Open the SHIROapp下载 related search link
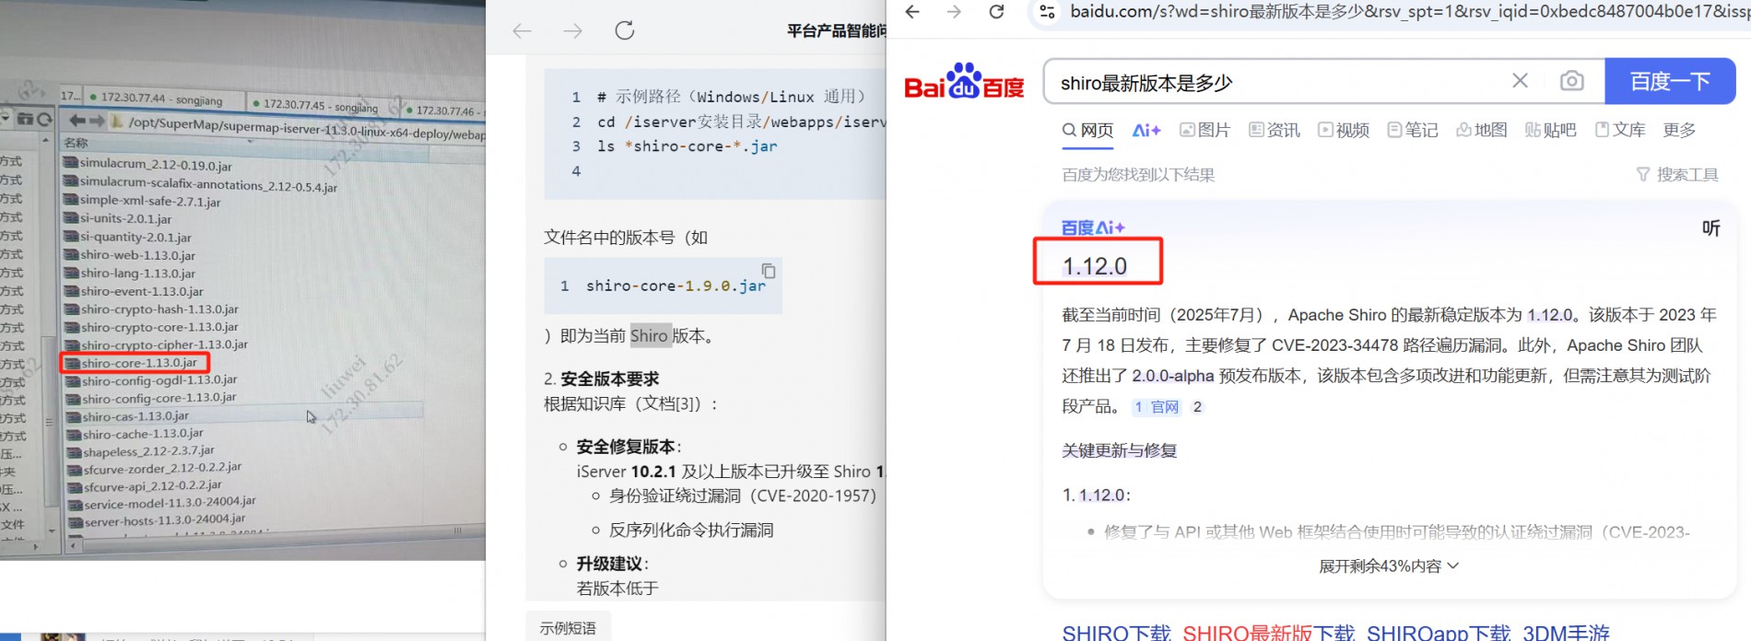Image resolution: width=1751 pixels, height=641 pixels. [x=1439, y=633]
